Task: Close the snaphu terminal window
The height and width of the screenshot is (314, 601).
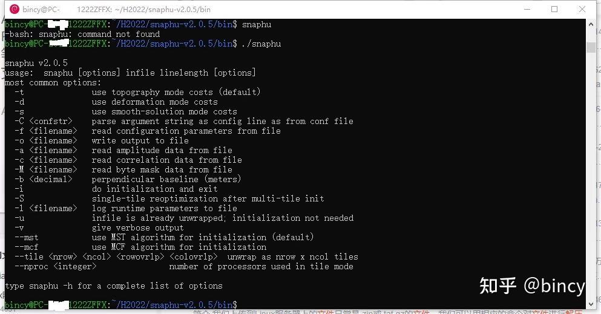Action: coord(582,9)
